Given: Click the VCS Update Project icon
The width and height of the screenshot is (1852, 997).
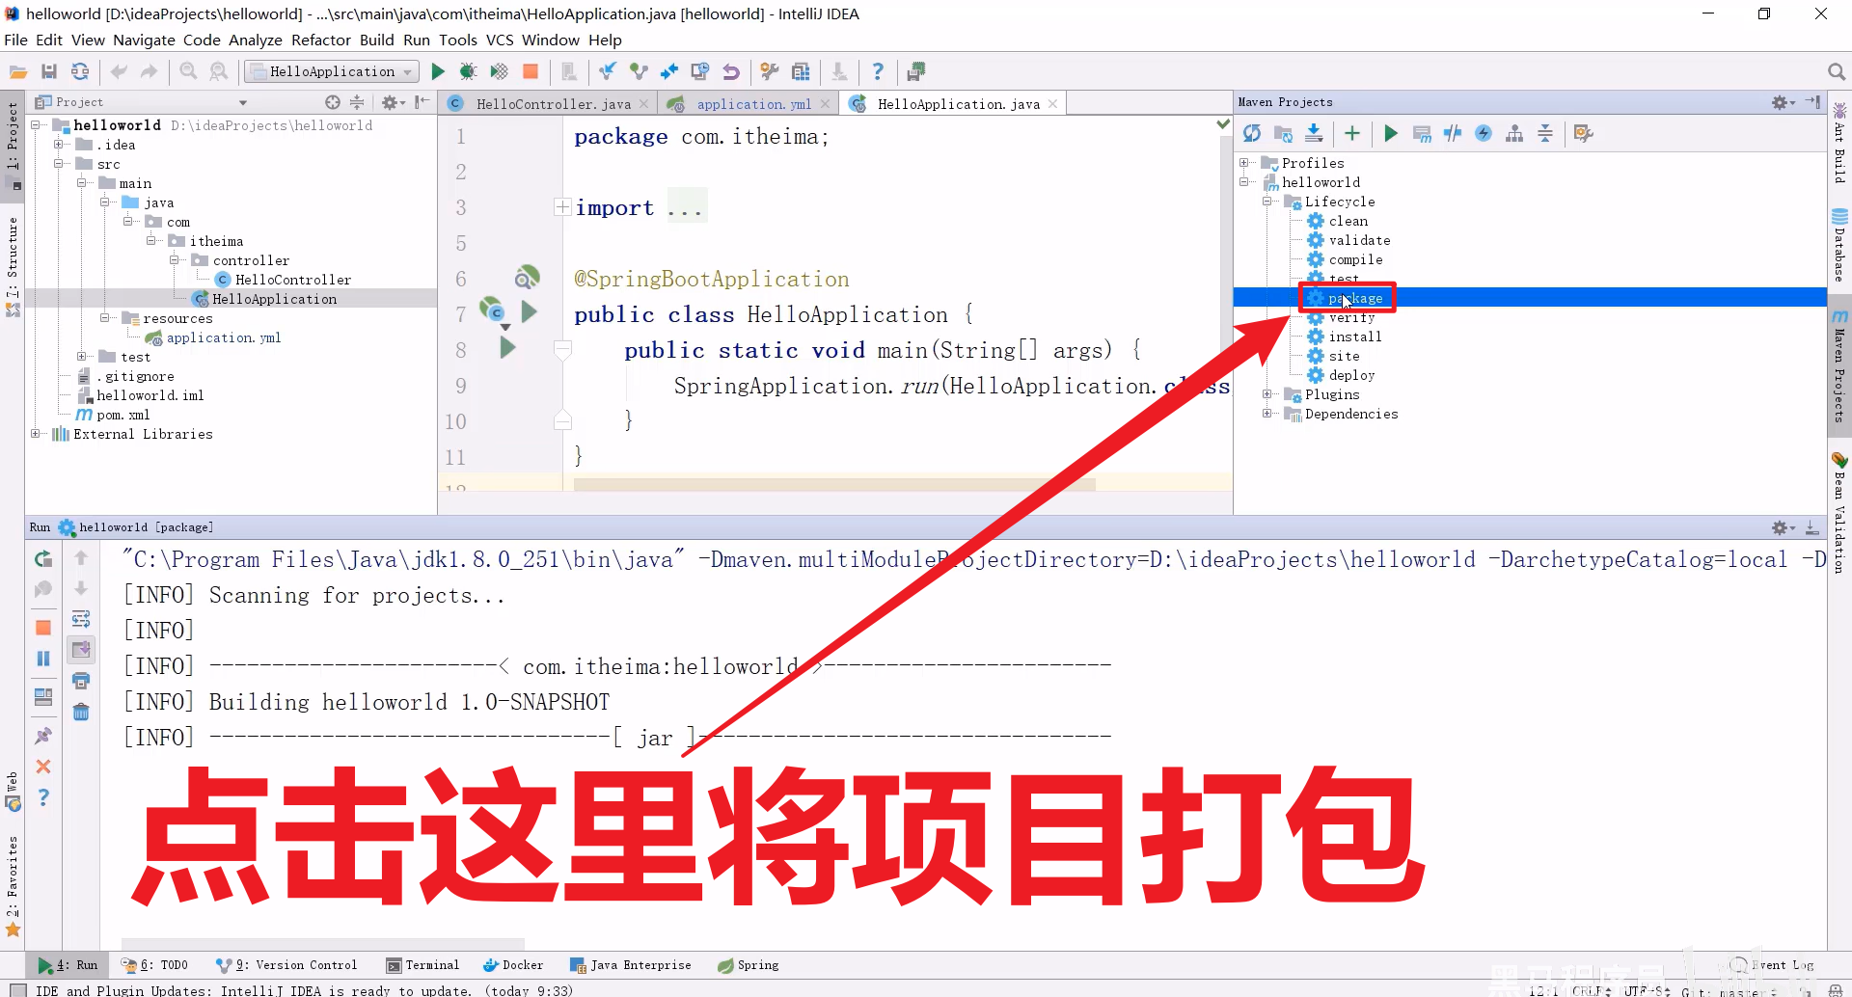Looking at the screenshot, I should (607, 71).
